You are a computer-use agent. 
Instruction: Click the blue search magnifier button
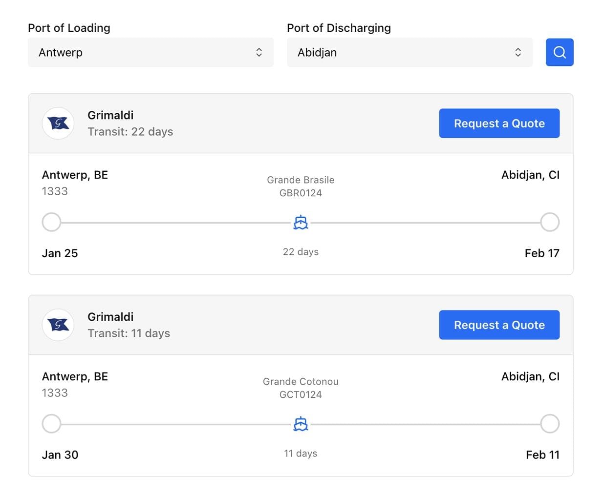click(559, 52)
